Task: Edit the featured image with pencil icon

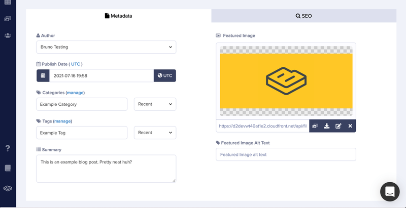Action: (x=339, y=126)
